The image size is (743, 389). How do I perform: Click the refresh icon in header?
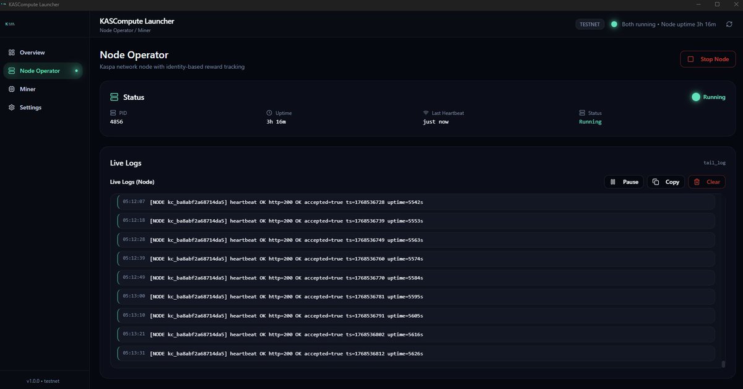(x=729, y=24)
